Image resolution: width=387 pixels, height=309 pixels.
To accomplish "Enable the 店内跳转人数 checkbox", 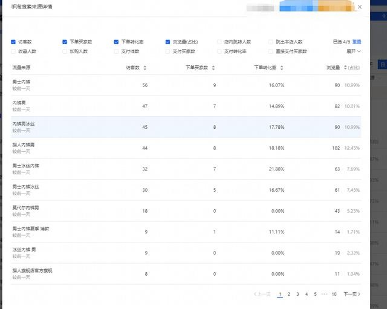I will tap(219, 42).
